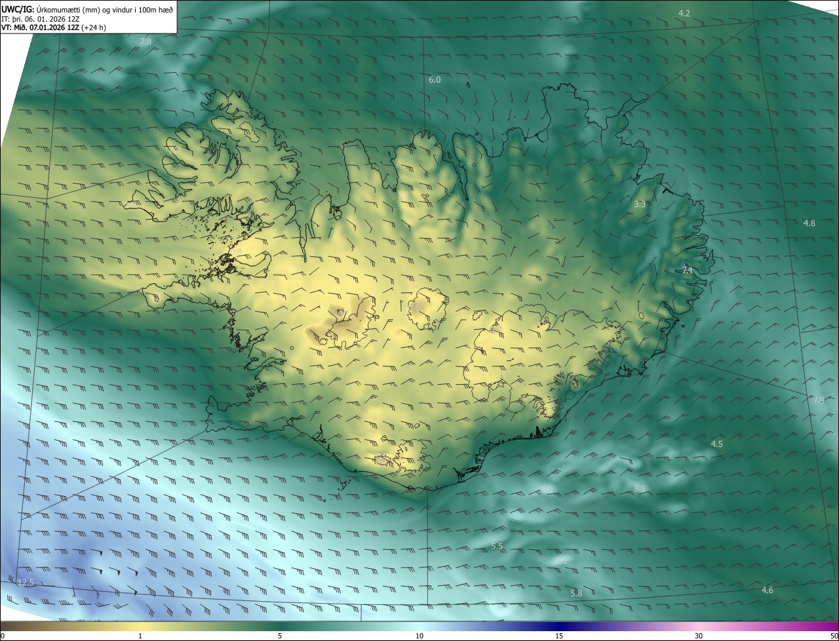Select the 12.5 value label
This screenshot has width=839, height=641.
25,582
